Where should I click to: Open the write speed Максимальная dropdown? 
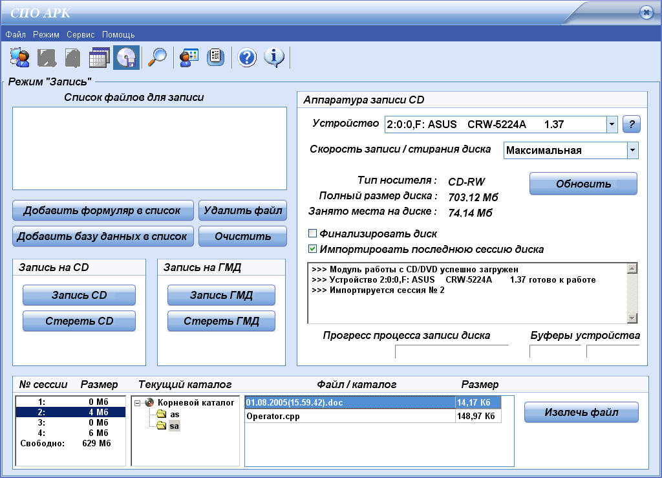coord(632,150)
